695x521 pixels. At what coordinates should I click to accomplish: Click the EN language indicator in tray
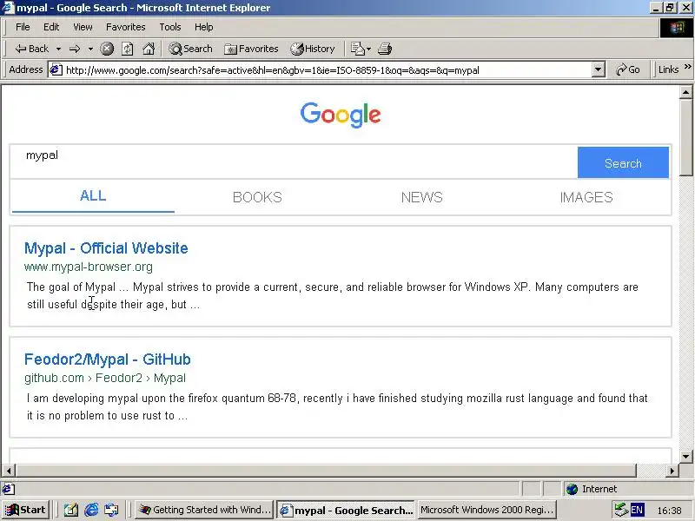tap(637, 510)
